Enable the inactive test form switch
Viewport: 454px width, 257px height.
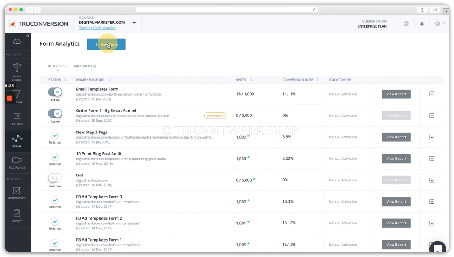pos(55,178)
